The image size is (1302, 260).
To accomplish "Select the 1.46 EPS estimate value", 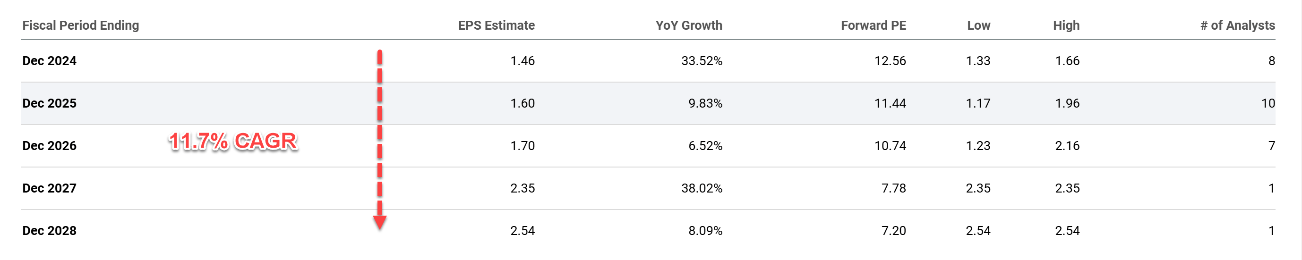I will point(522,60).
